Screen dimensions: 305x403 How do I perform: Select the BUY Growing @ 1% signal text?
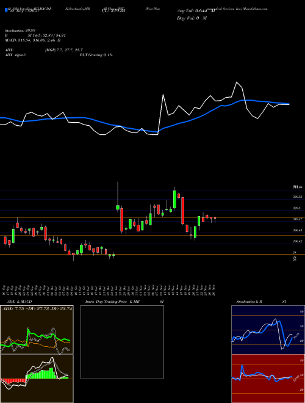point(96,55)
